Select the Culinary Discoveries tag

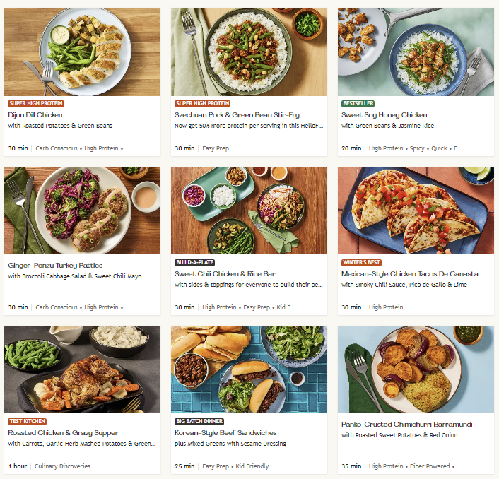coord(61,466)
